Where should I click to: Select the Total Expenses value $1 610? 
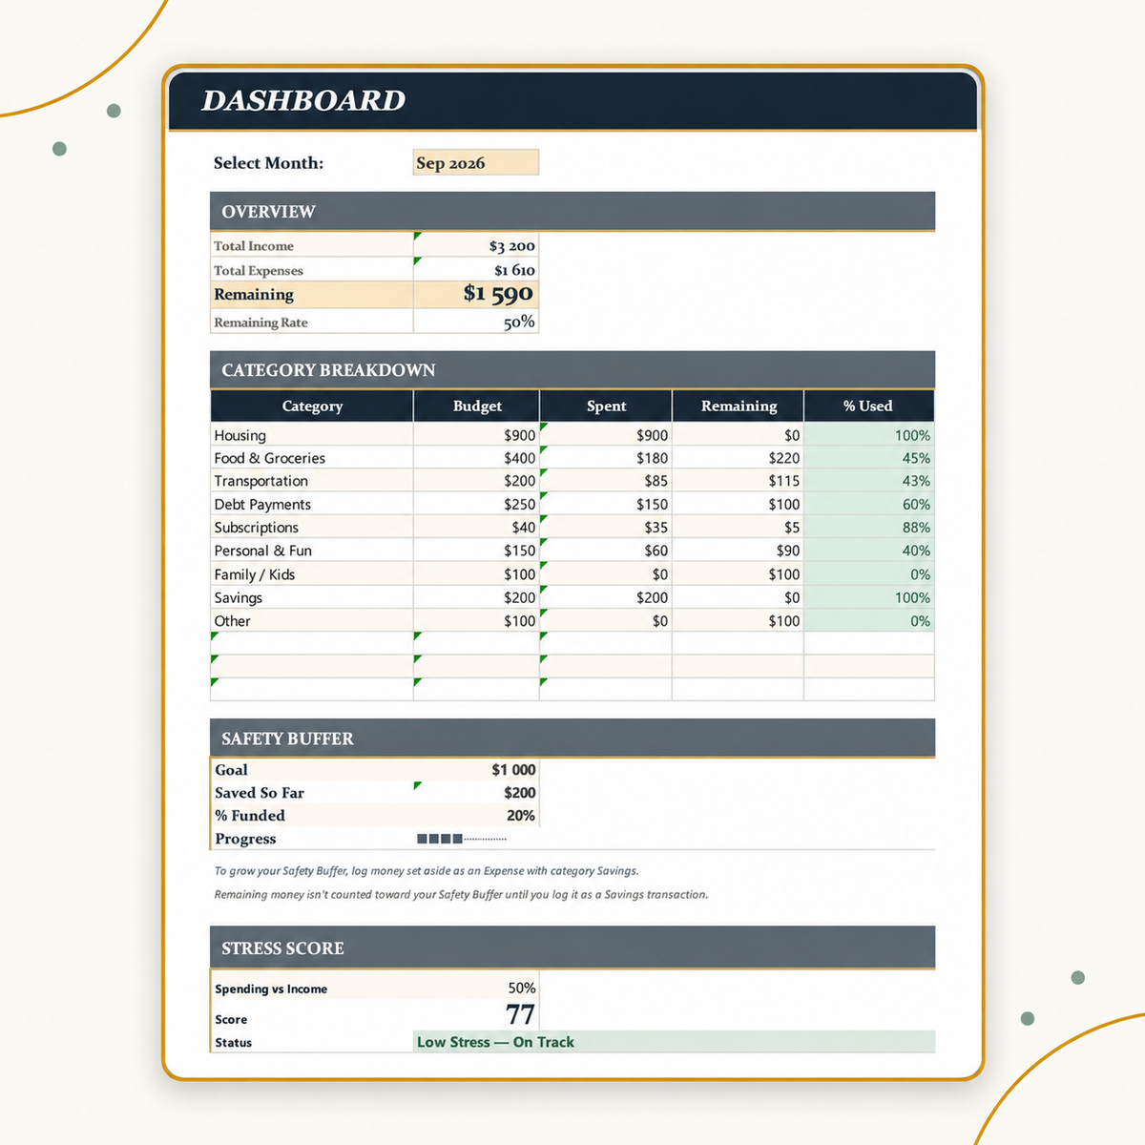[x=476, y=270]
